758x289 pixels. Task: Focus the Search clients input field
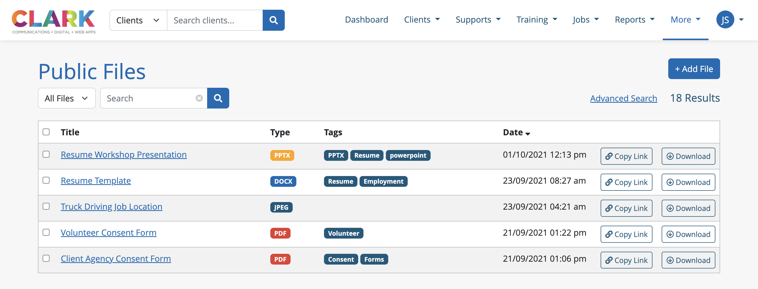point(215,20)
